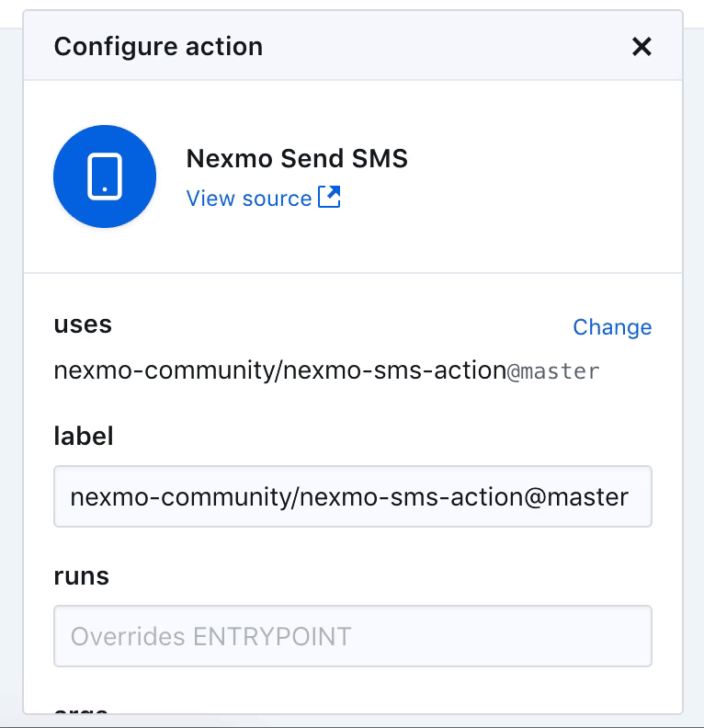Click the runs field heading

coord(81,576)
